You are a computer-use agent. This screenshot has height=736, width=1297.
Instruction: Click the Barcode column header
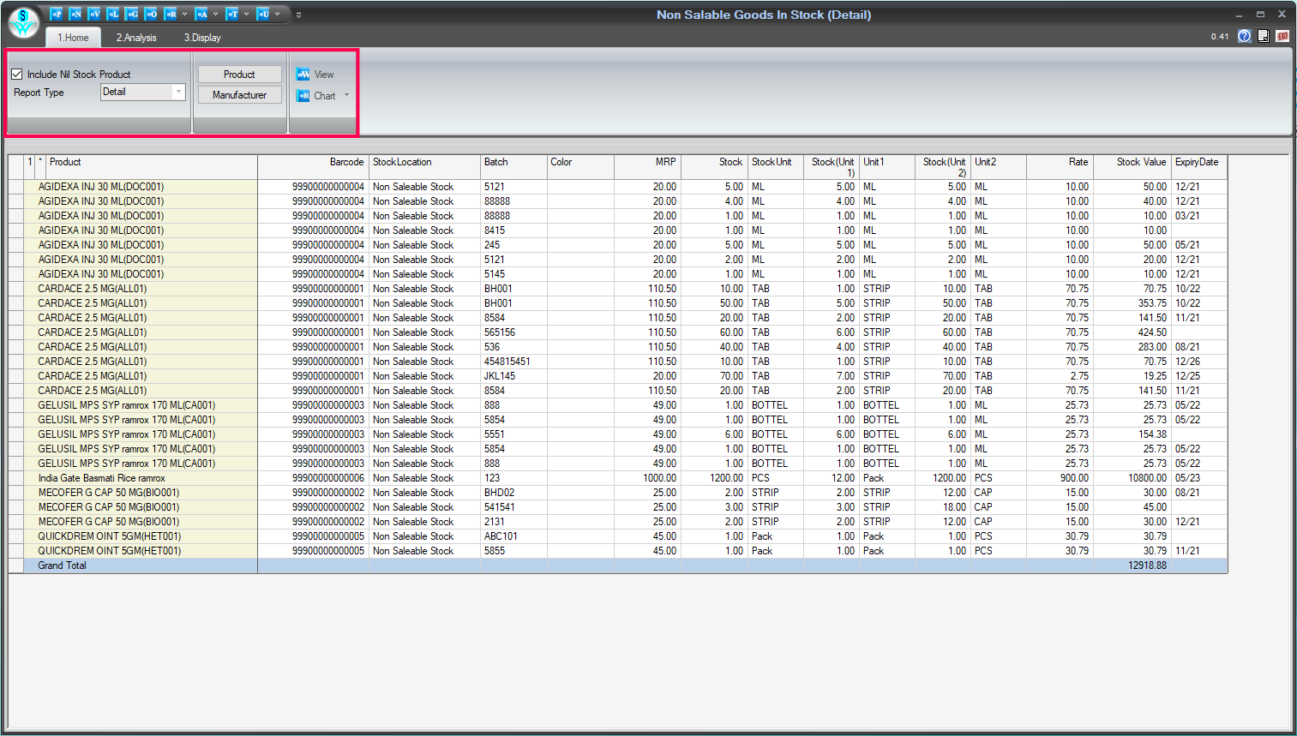[x=313, y=167]
